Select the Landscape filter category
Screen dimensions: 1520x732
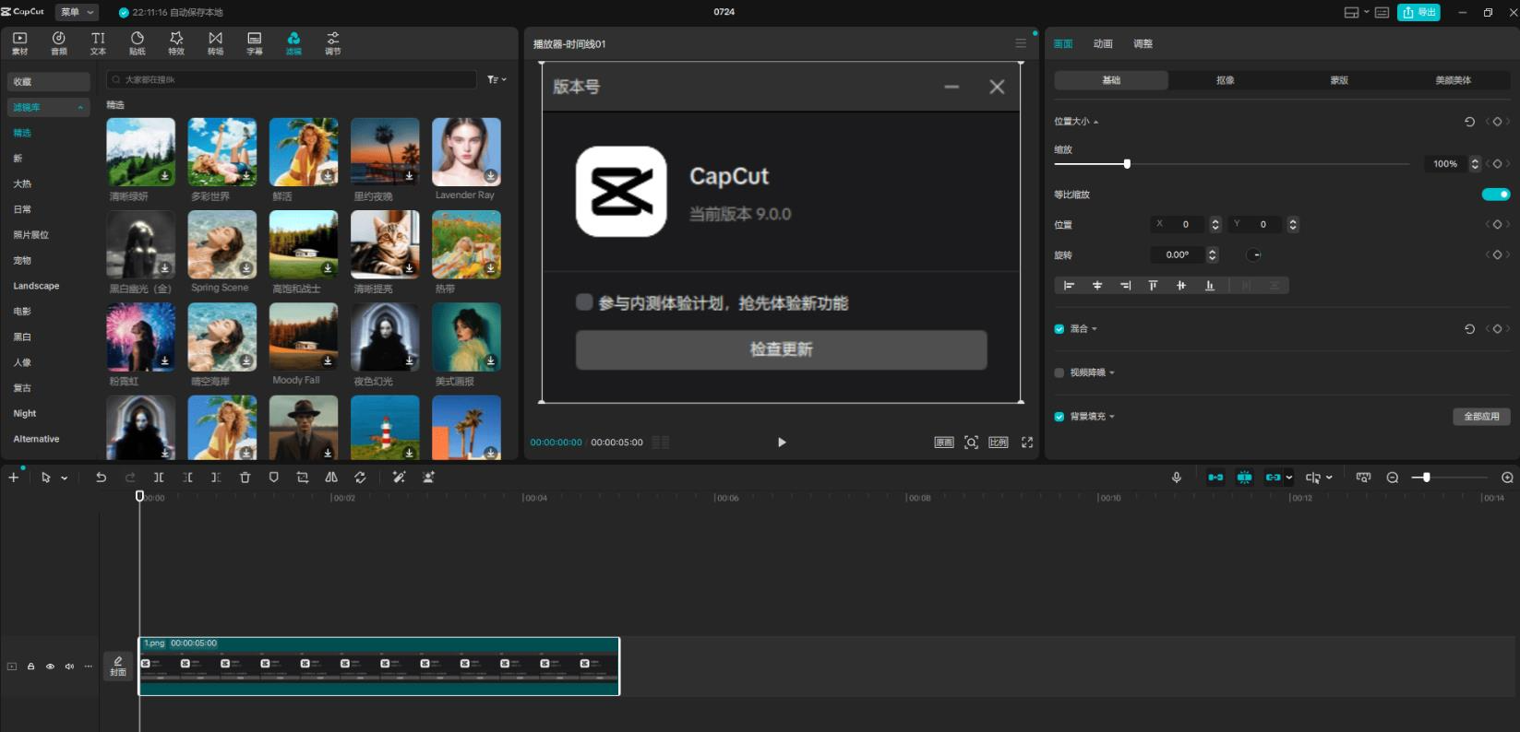36,286
